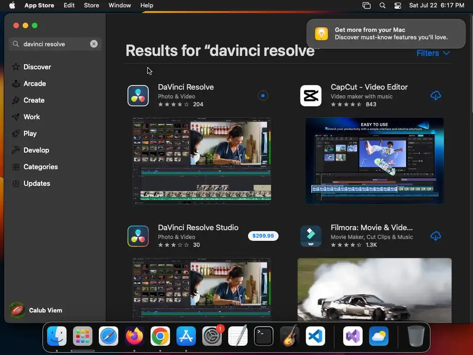Click the App Store icon in Dock

click(x=186, y=336)
